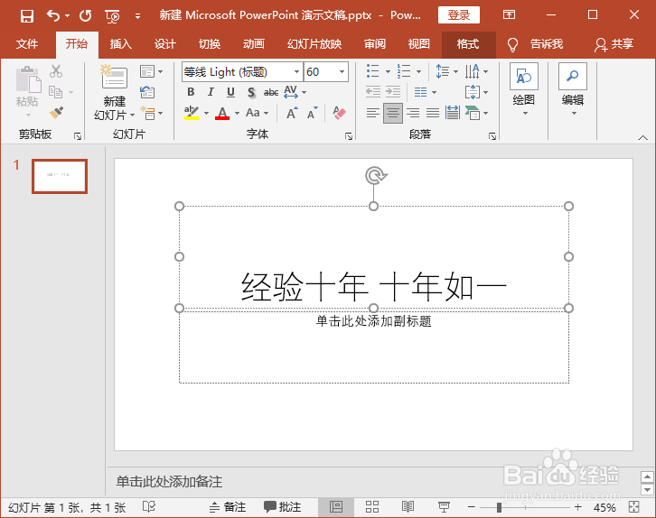
Task: Decrease list indent level
Action: [x=373, y=91]
